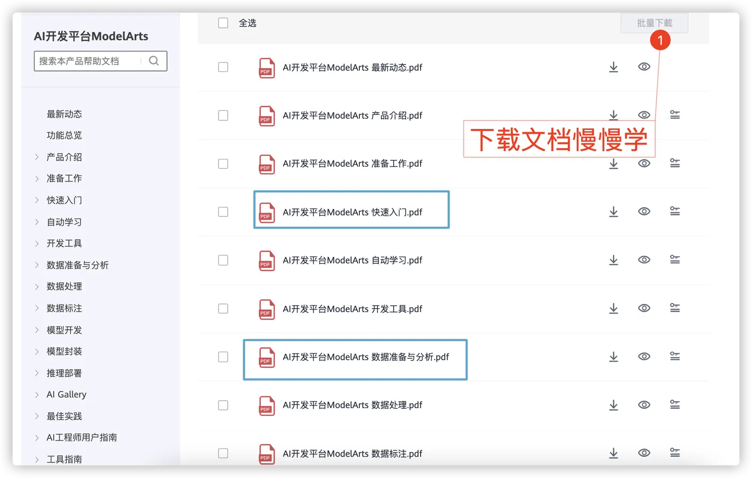The width and height of the screenshot is (752, 478).
Task: Preview the 最新动态.pdf document
Action: pos(644,67)
